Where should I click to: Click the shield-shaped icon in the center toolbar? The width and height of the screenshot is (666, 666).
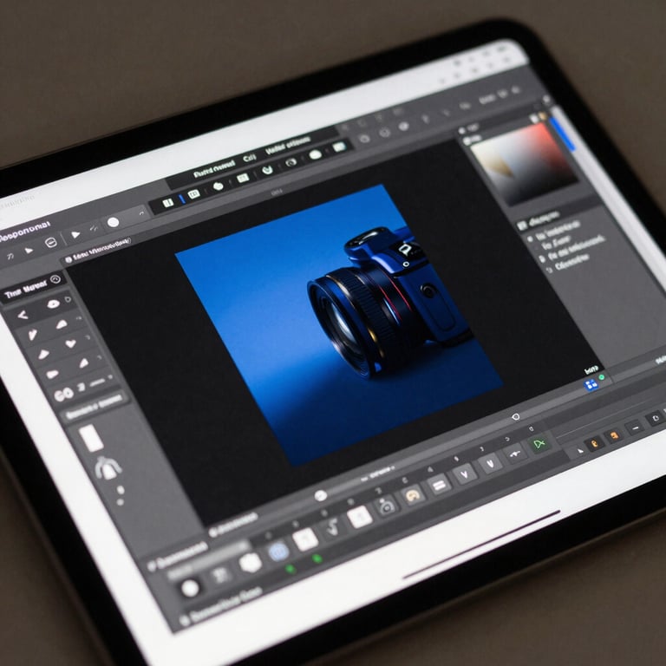click(x=267, y=170)
